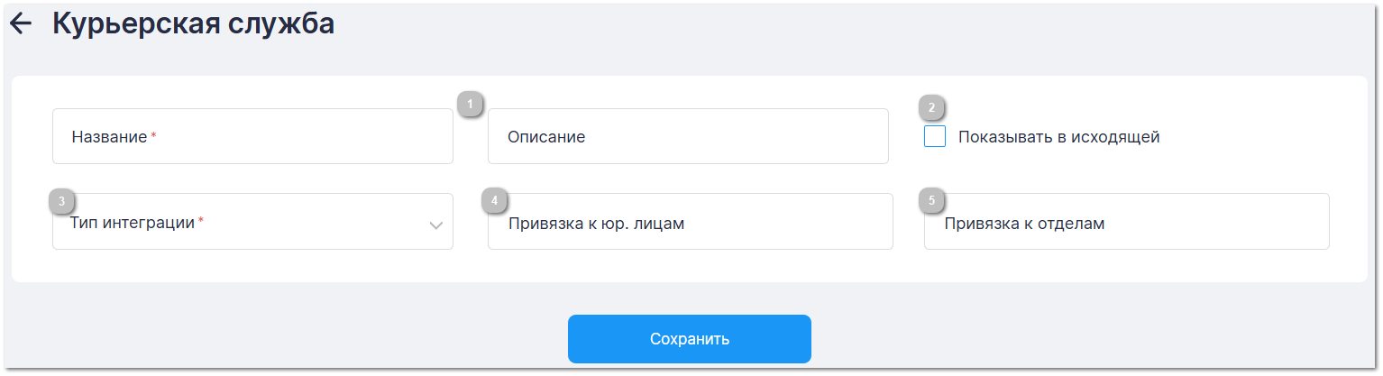Click the number 2 callout badge
1383x376 pixels.
[x=931, y=107]
